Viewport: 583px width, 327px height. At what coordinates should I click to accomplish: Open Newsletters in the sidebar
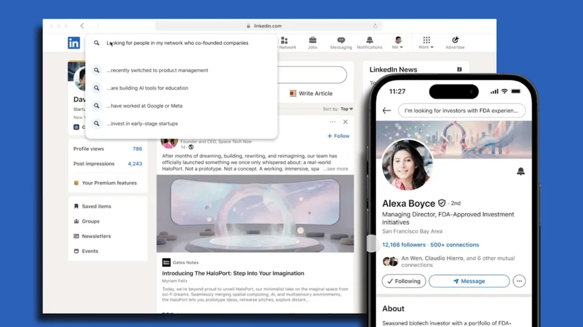click(96, 236)
